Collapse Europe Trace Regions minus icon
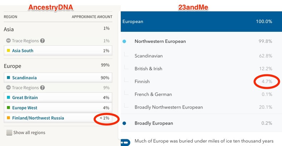Image resolution: width=282 pixels, height=146 pixels. pos(8,87)
